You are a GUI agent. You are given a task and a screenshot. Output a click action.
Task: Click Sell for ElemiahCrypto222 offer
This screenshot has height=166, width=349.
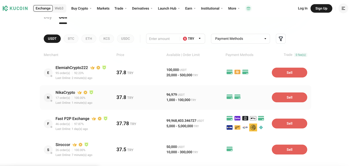[289, 73]
